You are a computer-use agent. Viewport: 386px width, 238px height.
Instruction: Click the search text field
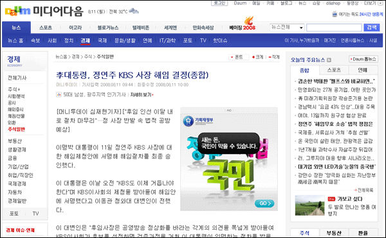334,28
